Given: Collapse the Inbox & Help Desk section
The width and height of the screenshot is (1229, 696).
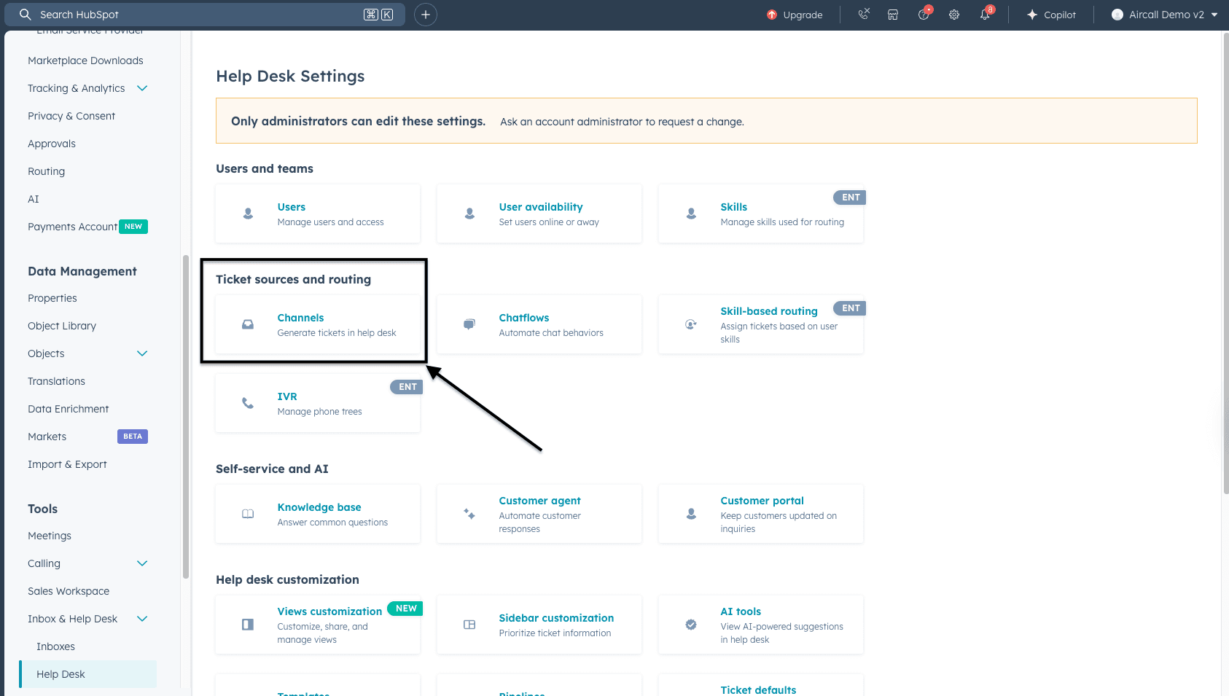Looking at the screenshot, I should pos(142,619).
